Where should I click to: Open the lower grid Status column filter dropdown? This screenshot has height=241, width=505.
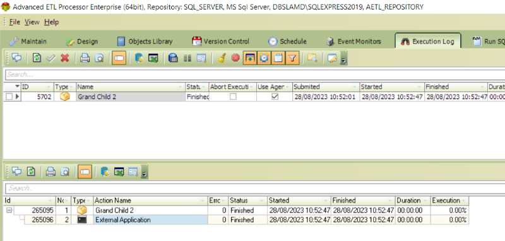tap(263, 201)
